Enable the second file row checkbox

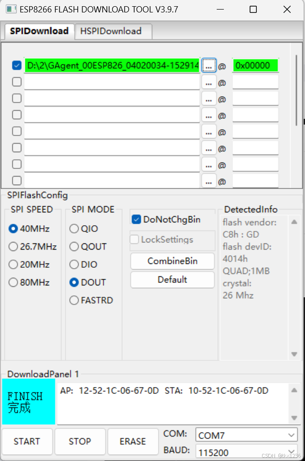17,82
